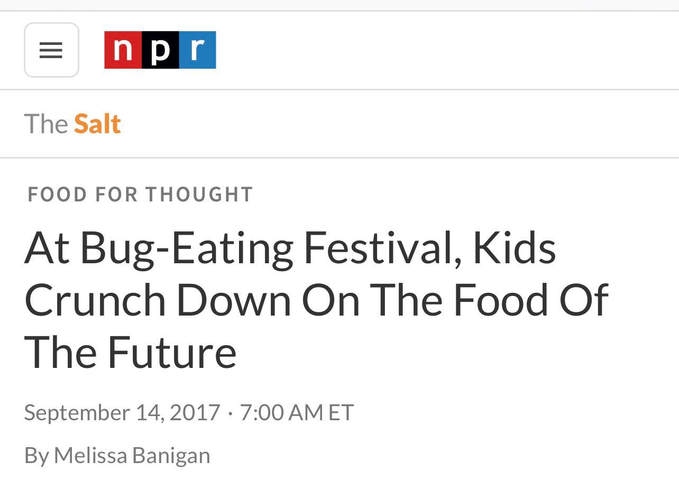679x499 pixels.
Task: Open the Food For Thought category
Action: tap(140, 195)
